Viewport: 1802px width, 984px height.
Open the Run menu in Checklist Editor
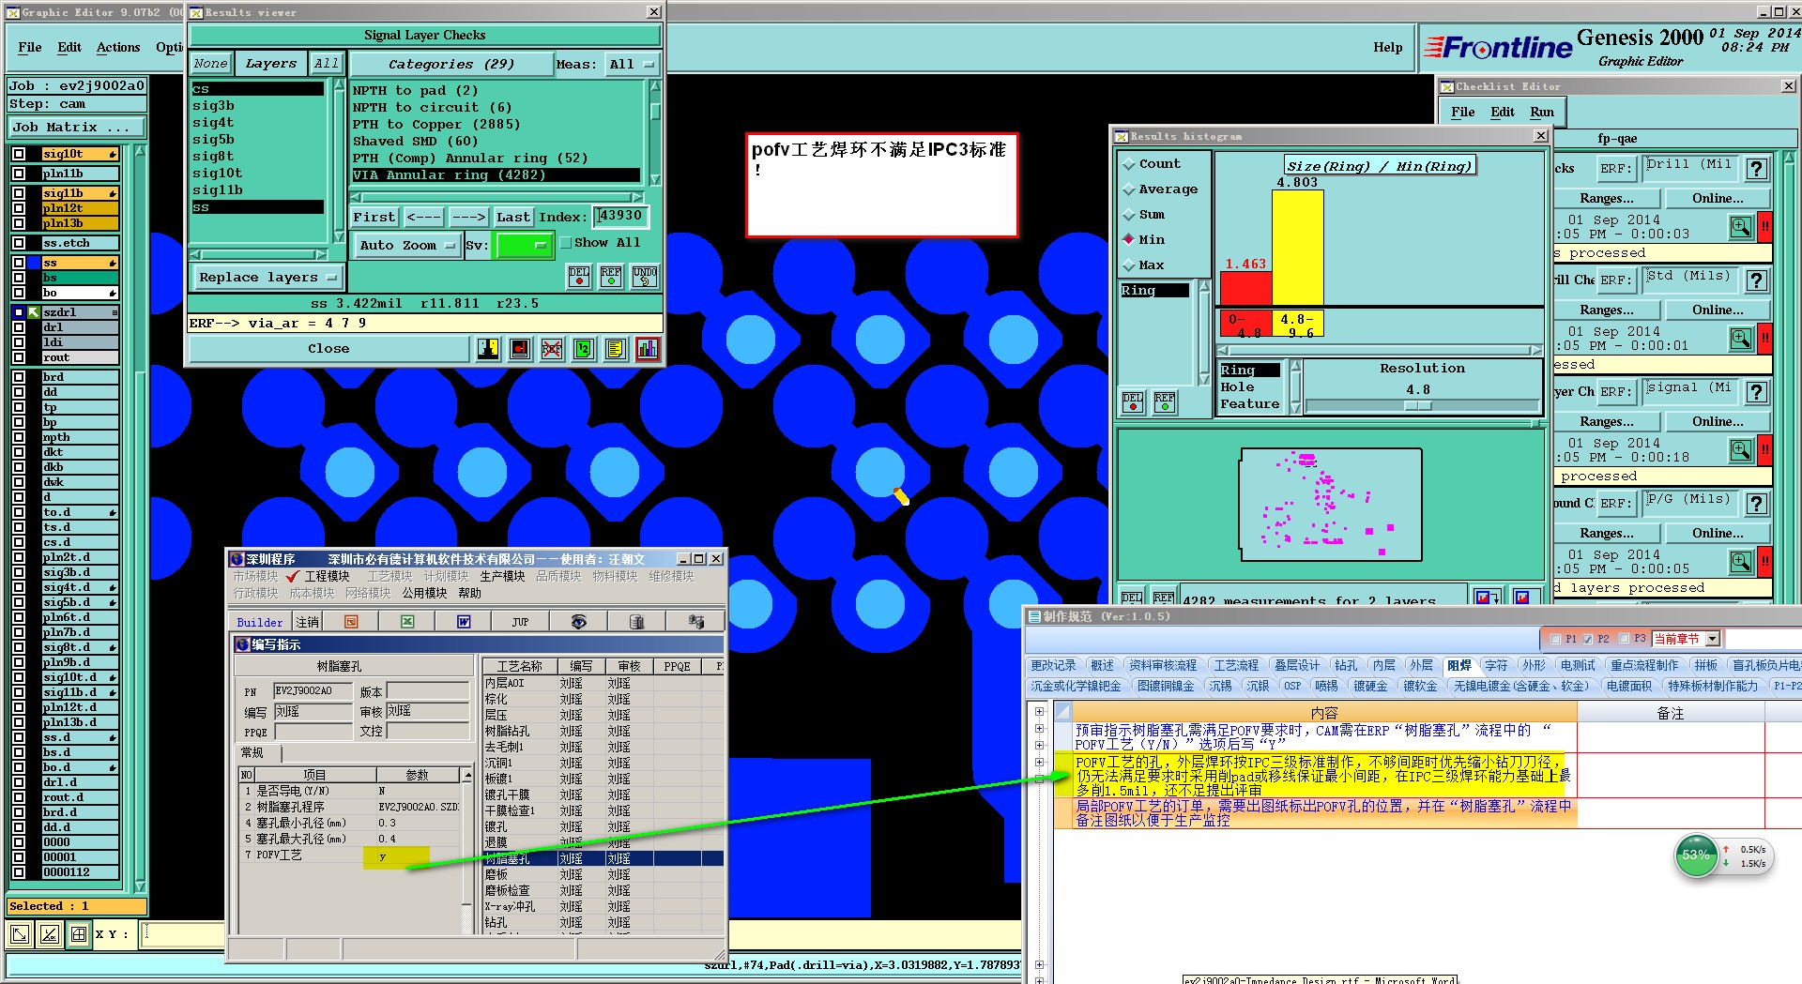coord(1542,113)
